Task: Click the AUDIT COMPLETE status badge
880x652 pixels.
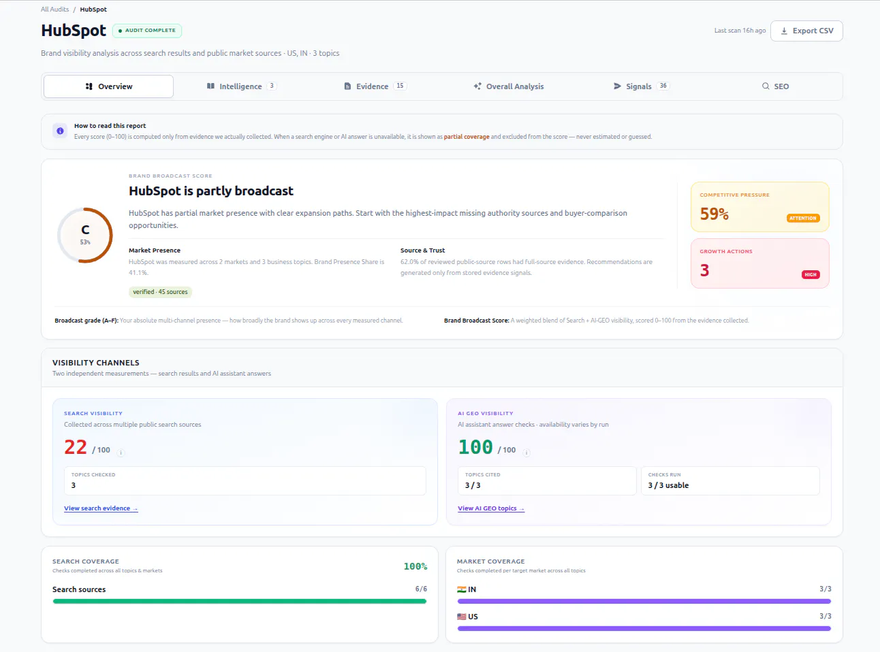Action: click(147, 31)
